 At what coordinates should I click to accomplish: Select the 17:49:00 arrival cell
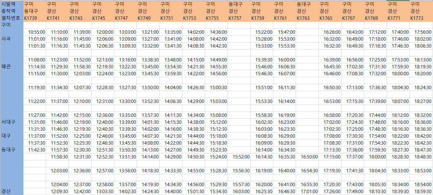click(x=353, y=191)
